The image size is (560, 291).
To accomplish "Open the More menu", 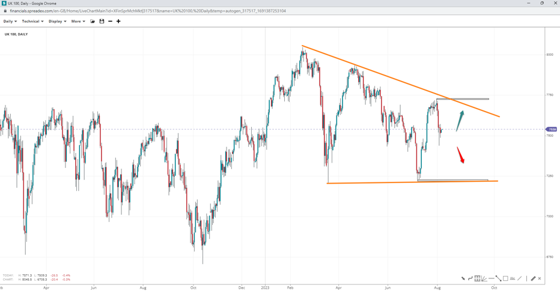I will [78, 22].
